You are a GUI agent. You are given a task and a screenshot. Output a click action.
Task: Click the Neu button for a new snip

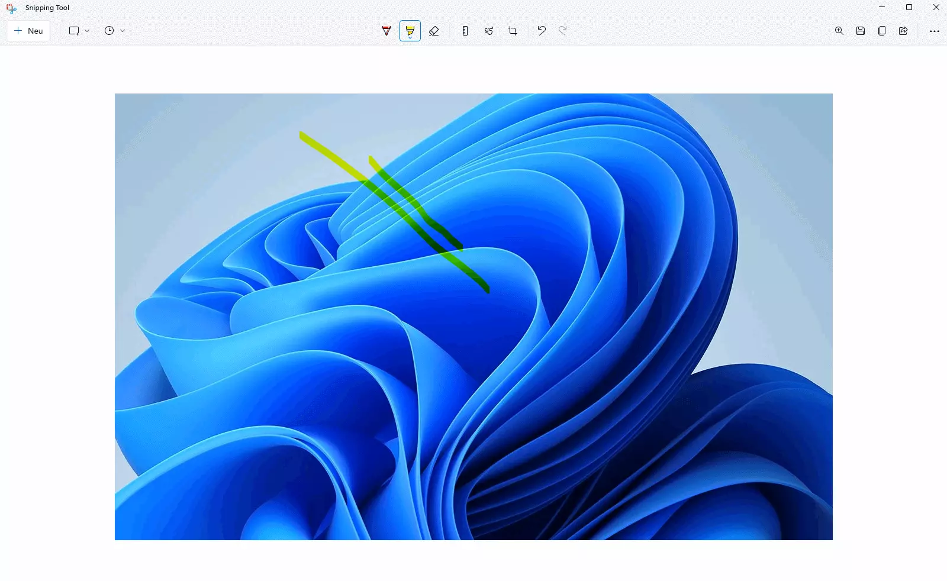coord(28,31)
